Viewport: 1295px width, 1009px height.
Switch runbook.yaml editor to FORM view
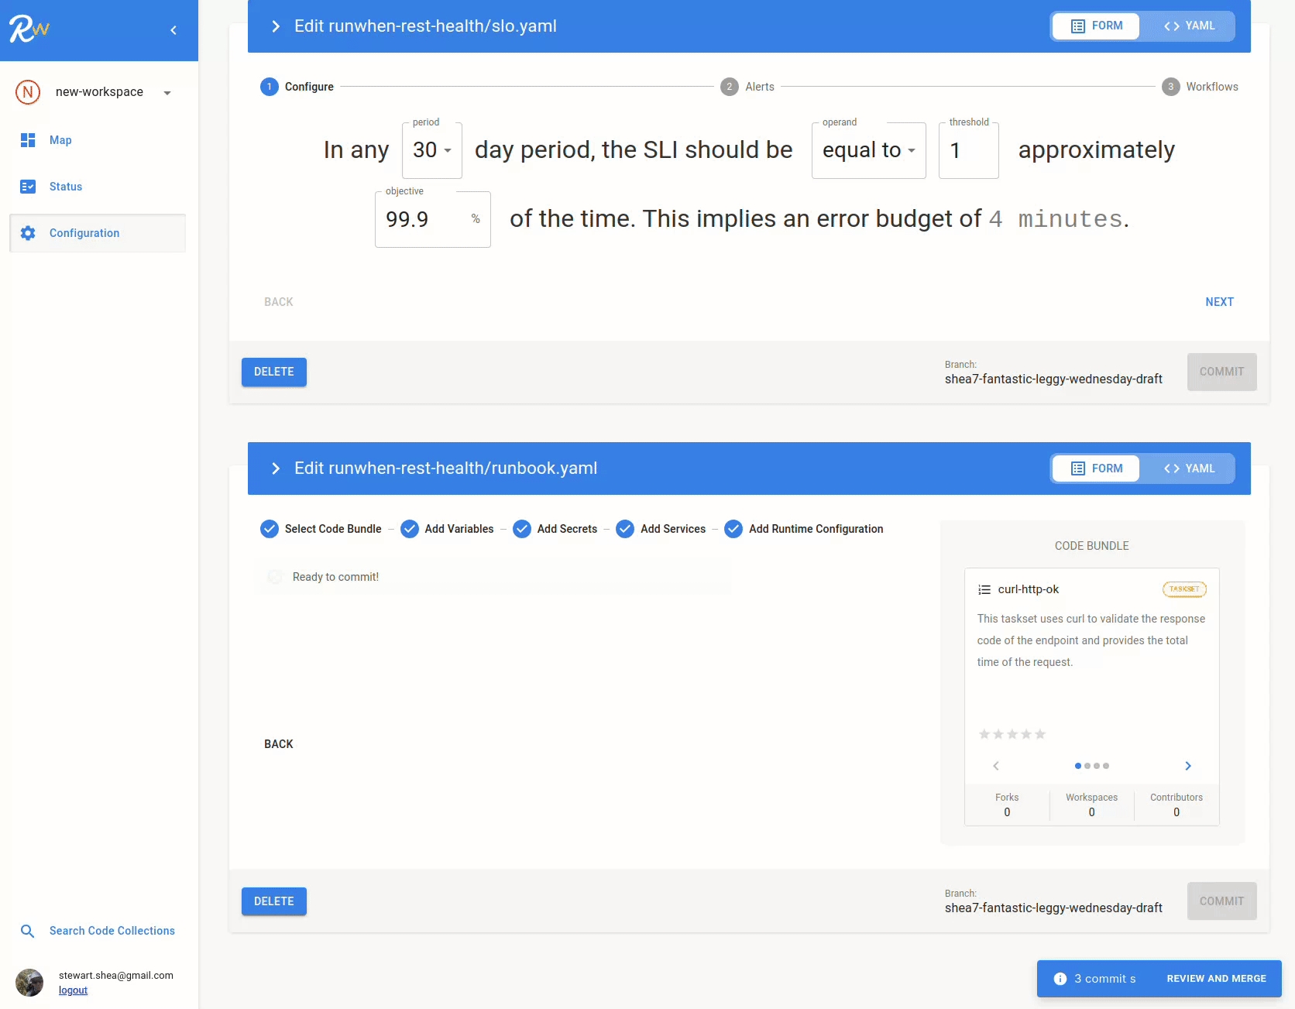[1095, 468]
